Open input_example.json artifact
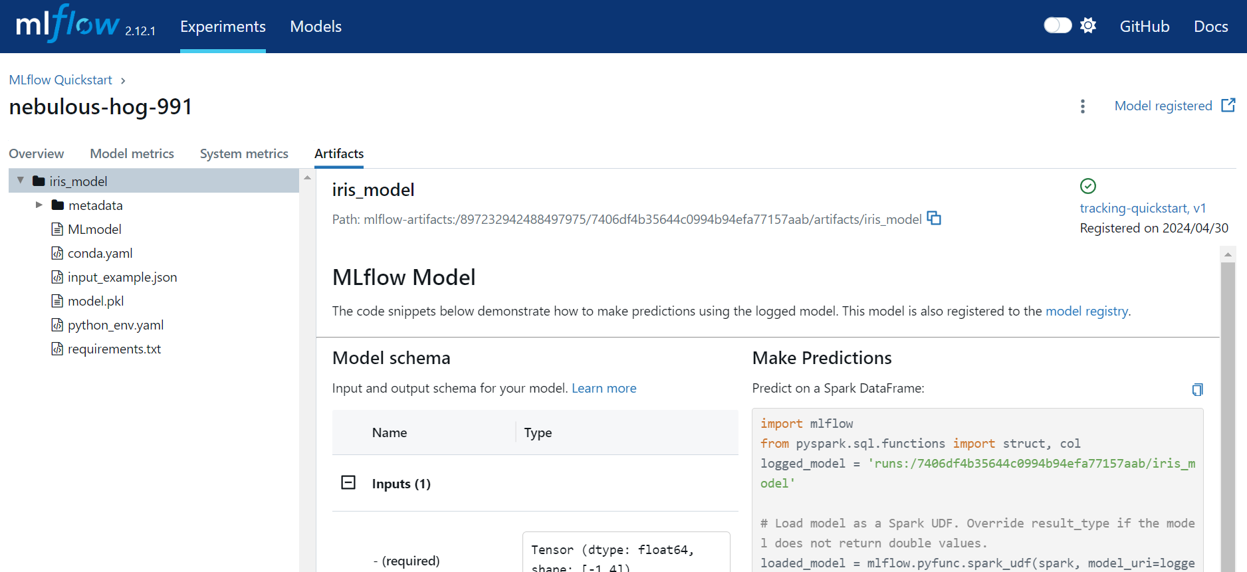The height and width of the screenshot is (572, 1247). tap(122, 277)
